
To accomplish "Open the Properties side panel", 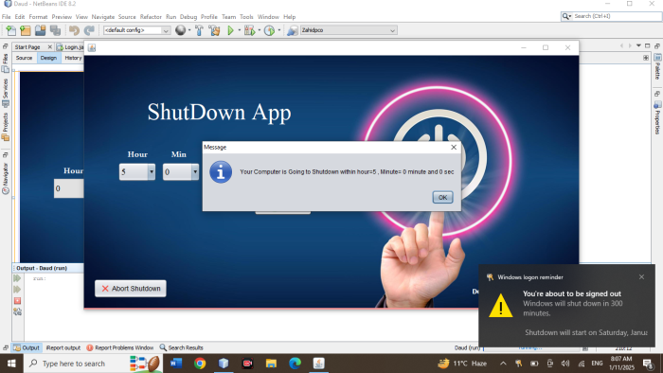I will (657, 117).
